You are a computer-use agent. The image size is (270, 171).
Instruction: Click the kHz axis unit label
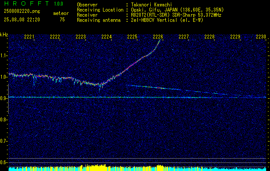click(4, 35)
